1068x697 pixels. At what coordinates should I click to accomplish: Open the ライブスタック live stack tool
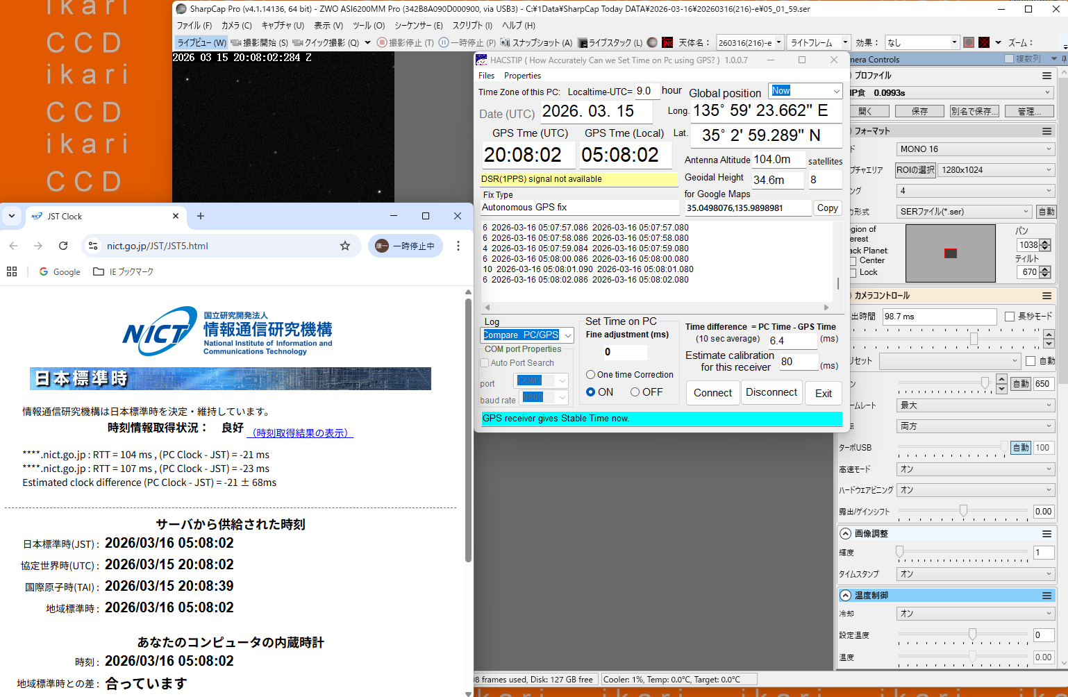pyautogui.click(x=610, y=43)
